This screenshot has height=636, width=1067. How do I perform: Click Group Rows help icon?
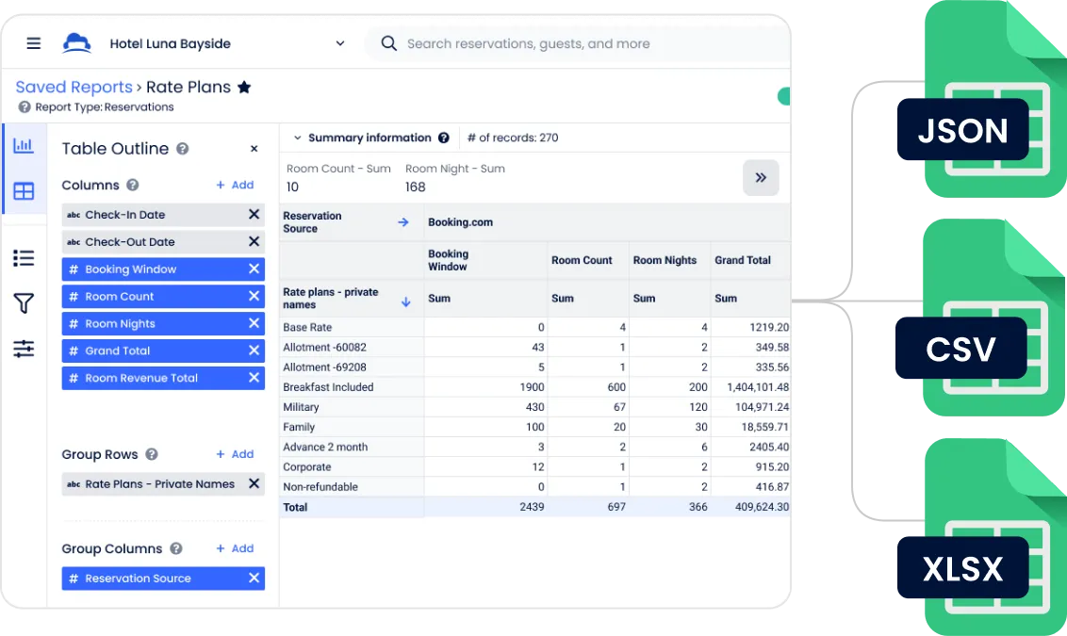152,454
